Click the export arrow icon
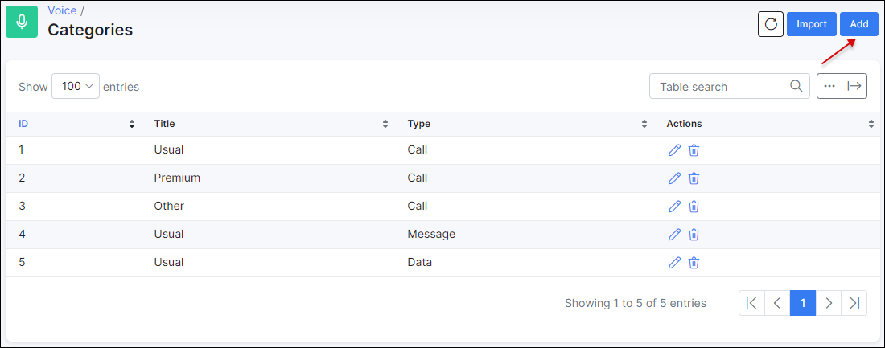Viewport: 885px width, 348px height. coord(854,86)
